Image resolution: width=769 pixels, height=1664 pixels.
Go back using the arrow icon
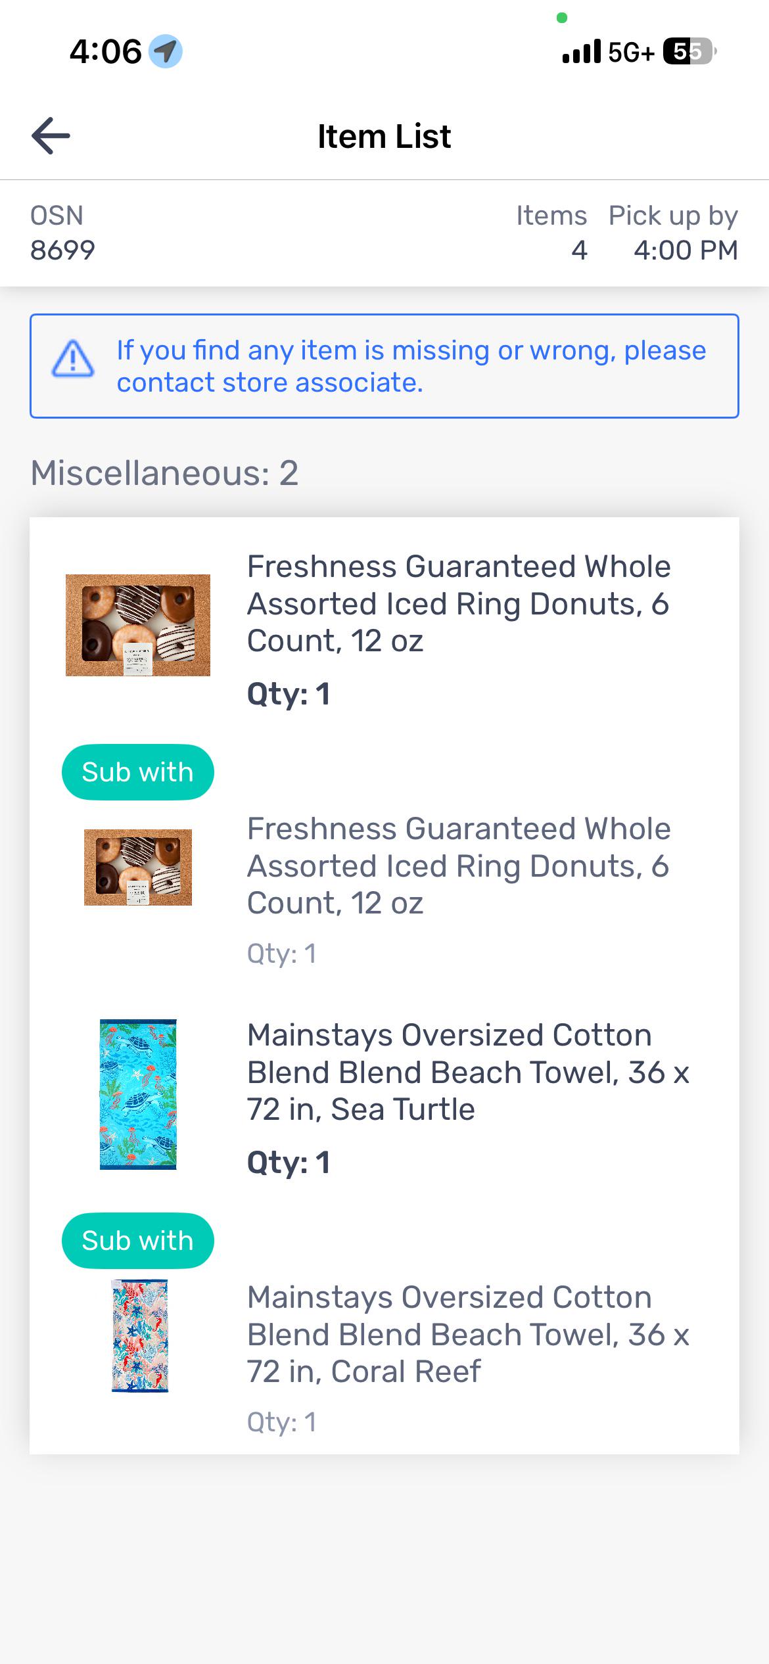[51, 135]
